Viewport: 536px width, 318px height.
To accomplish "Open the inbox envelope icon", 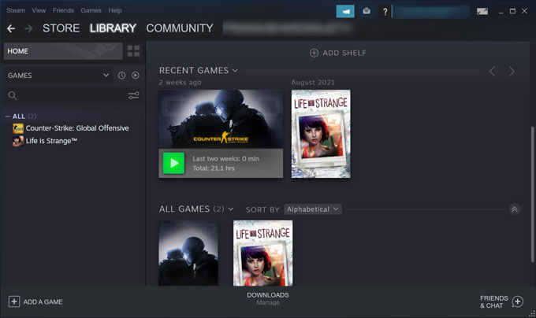I will point(367,11).
